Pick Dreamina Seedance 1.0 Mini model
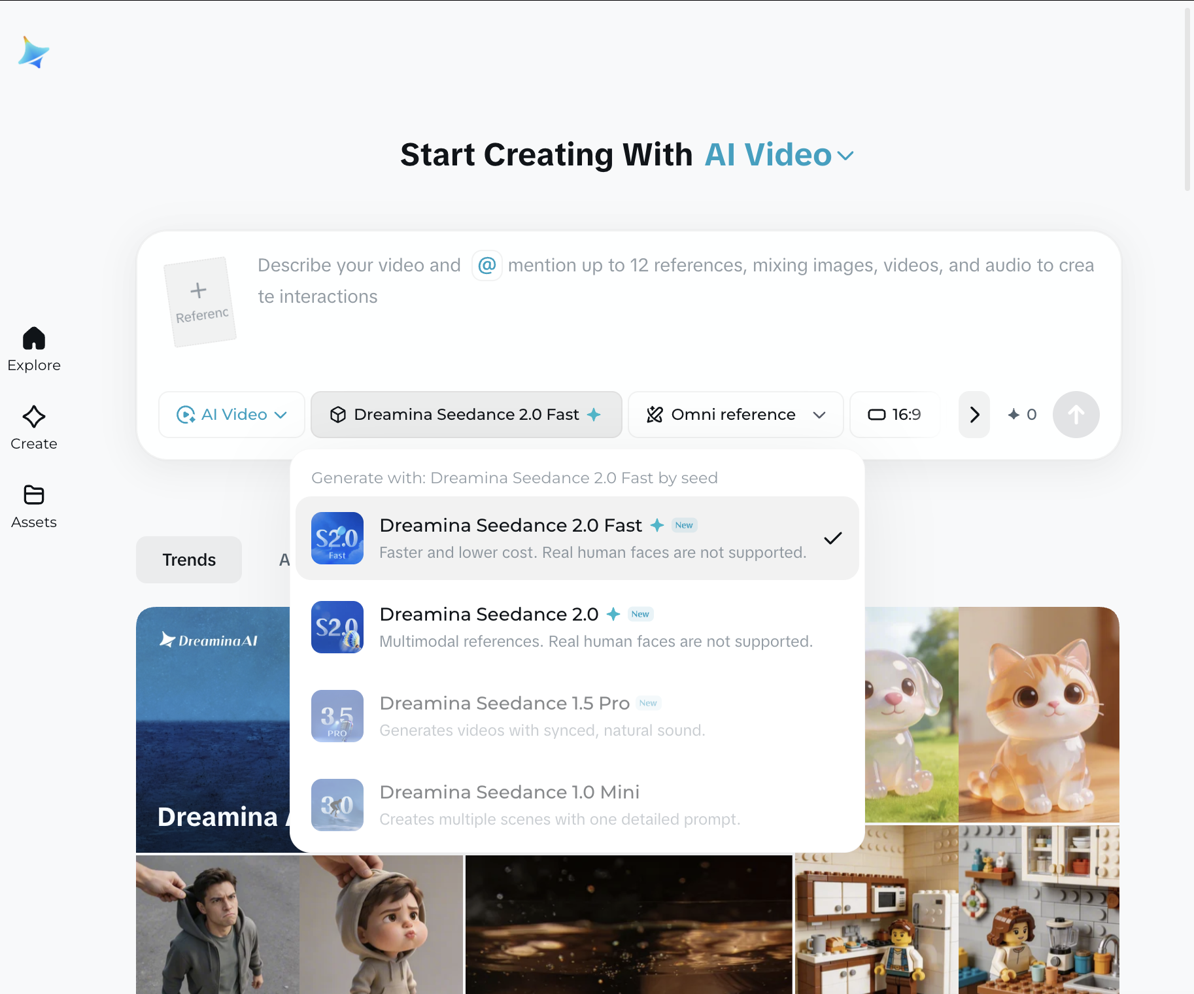 [x=577, y=805]
